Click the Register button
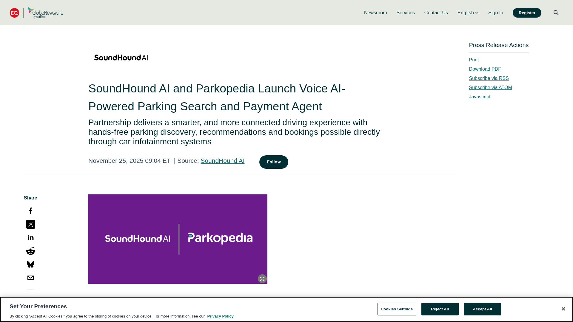 pos(527,13)
